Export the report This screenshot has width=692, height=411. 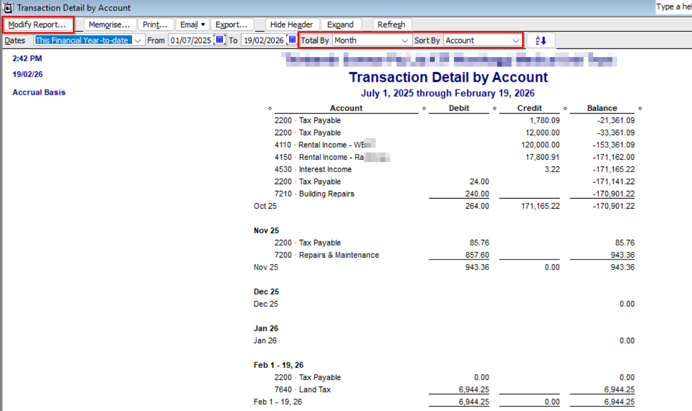coord(231,24)
